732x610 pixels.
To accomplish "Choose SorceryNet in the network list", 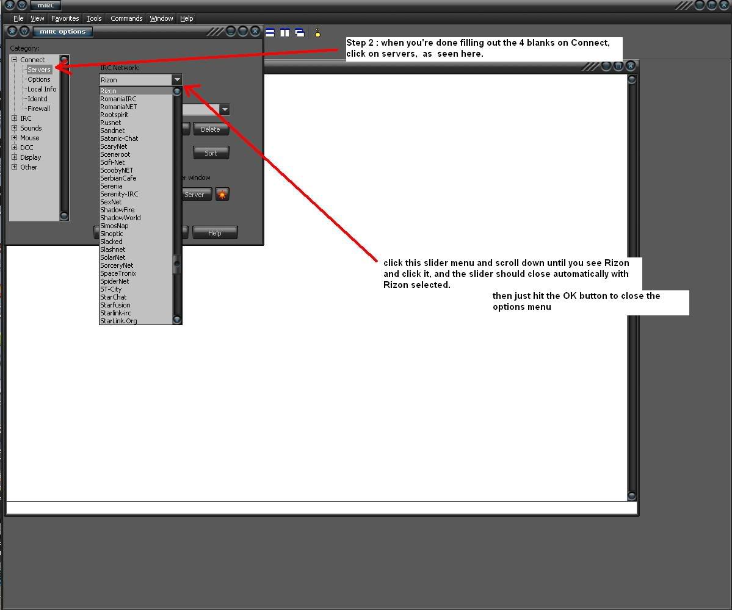I will pos(136,265).
